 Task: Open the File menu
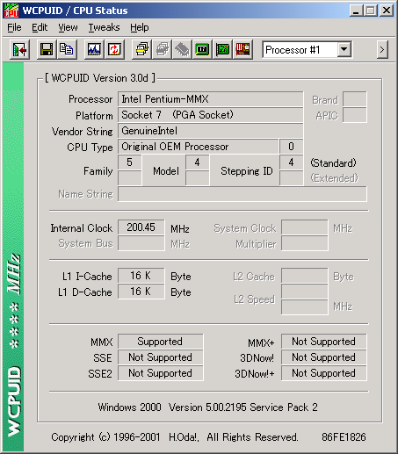14,27
